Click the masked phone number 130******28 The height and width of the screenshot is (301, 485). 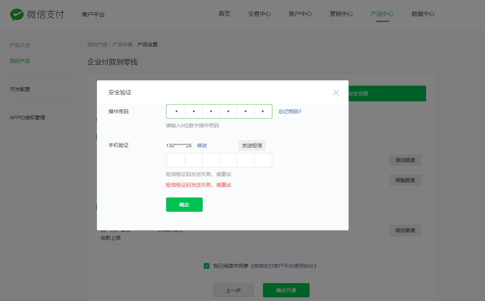[x=179, y=145]
